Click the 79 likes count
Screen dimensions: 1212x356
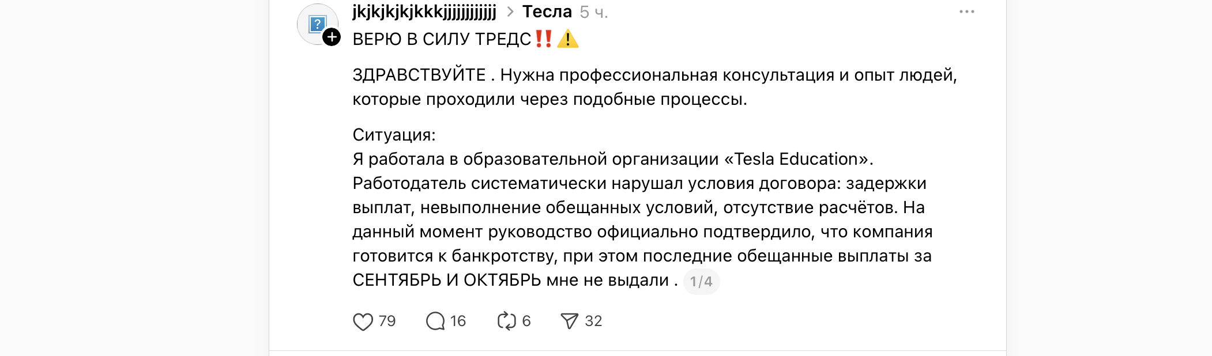click(x=387, y=321)
